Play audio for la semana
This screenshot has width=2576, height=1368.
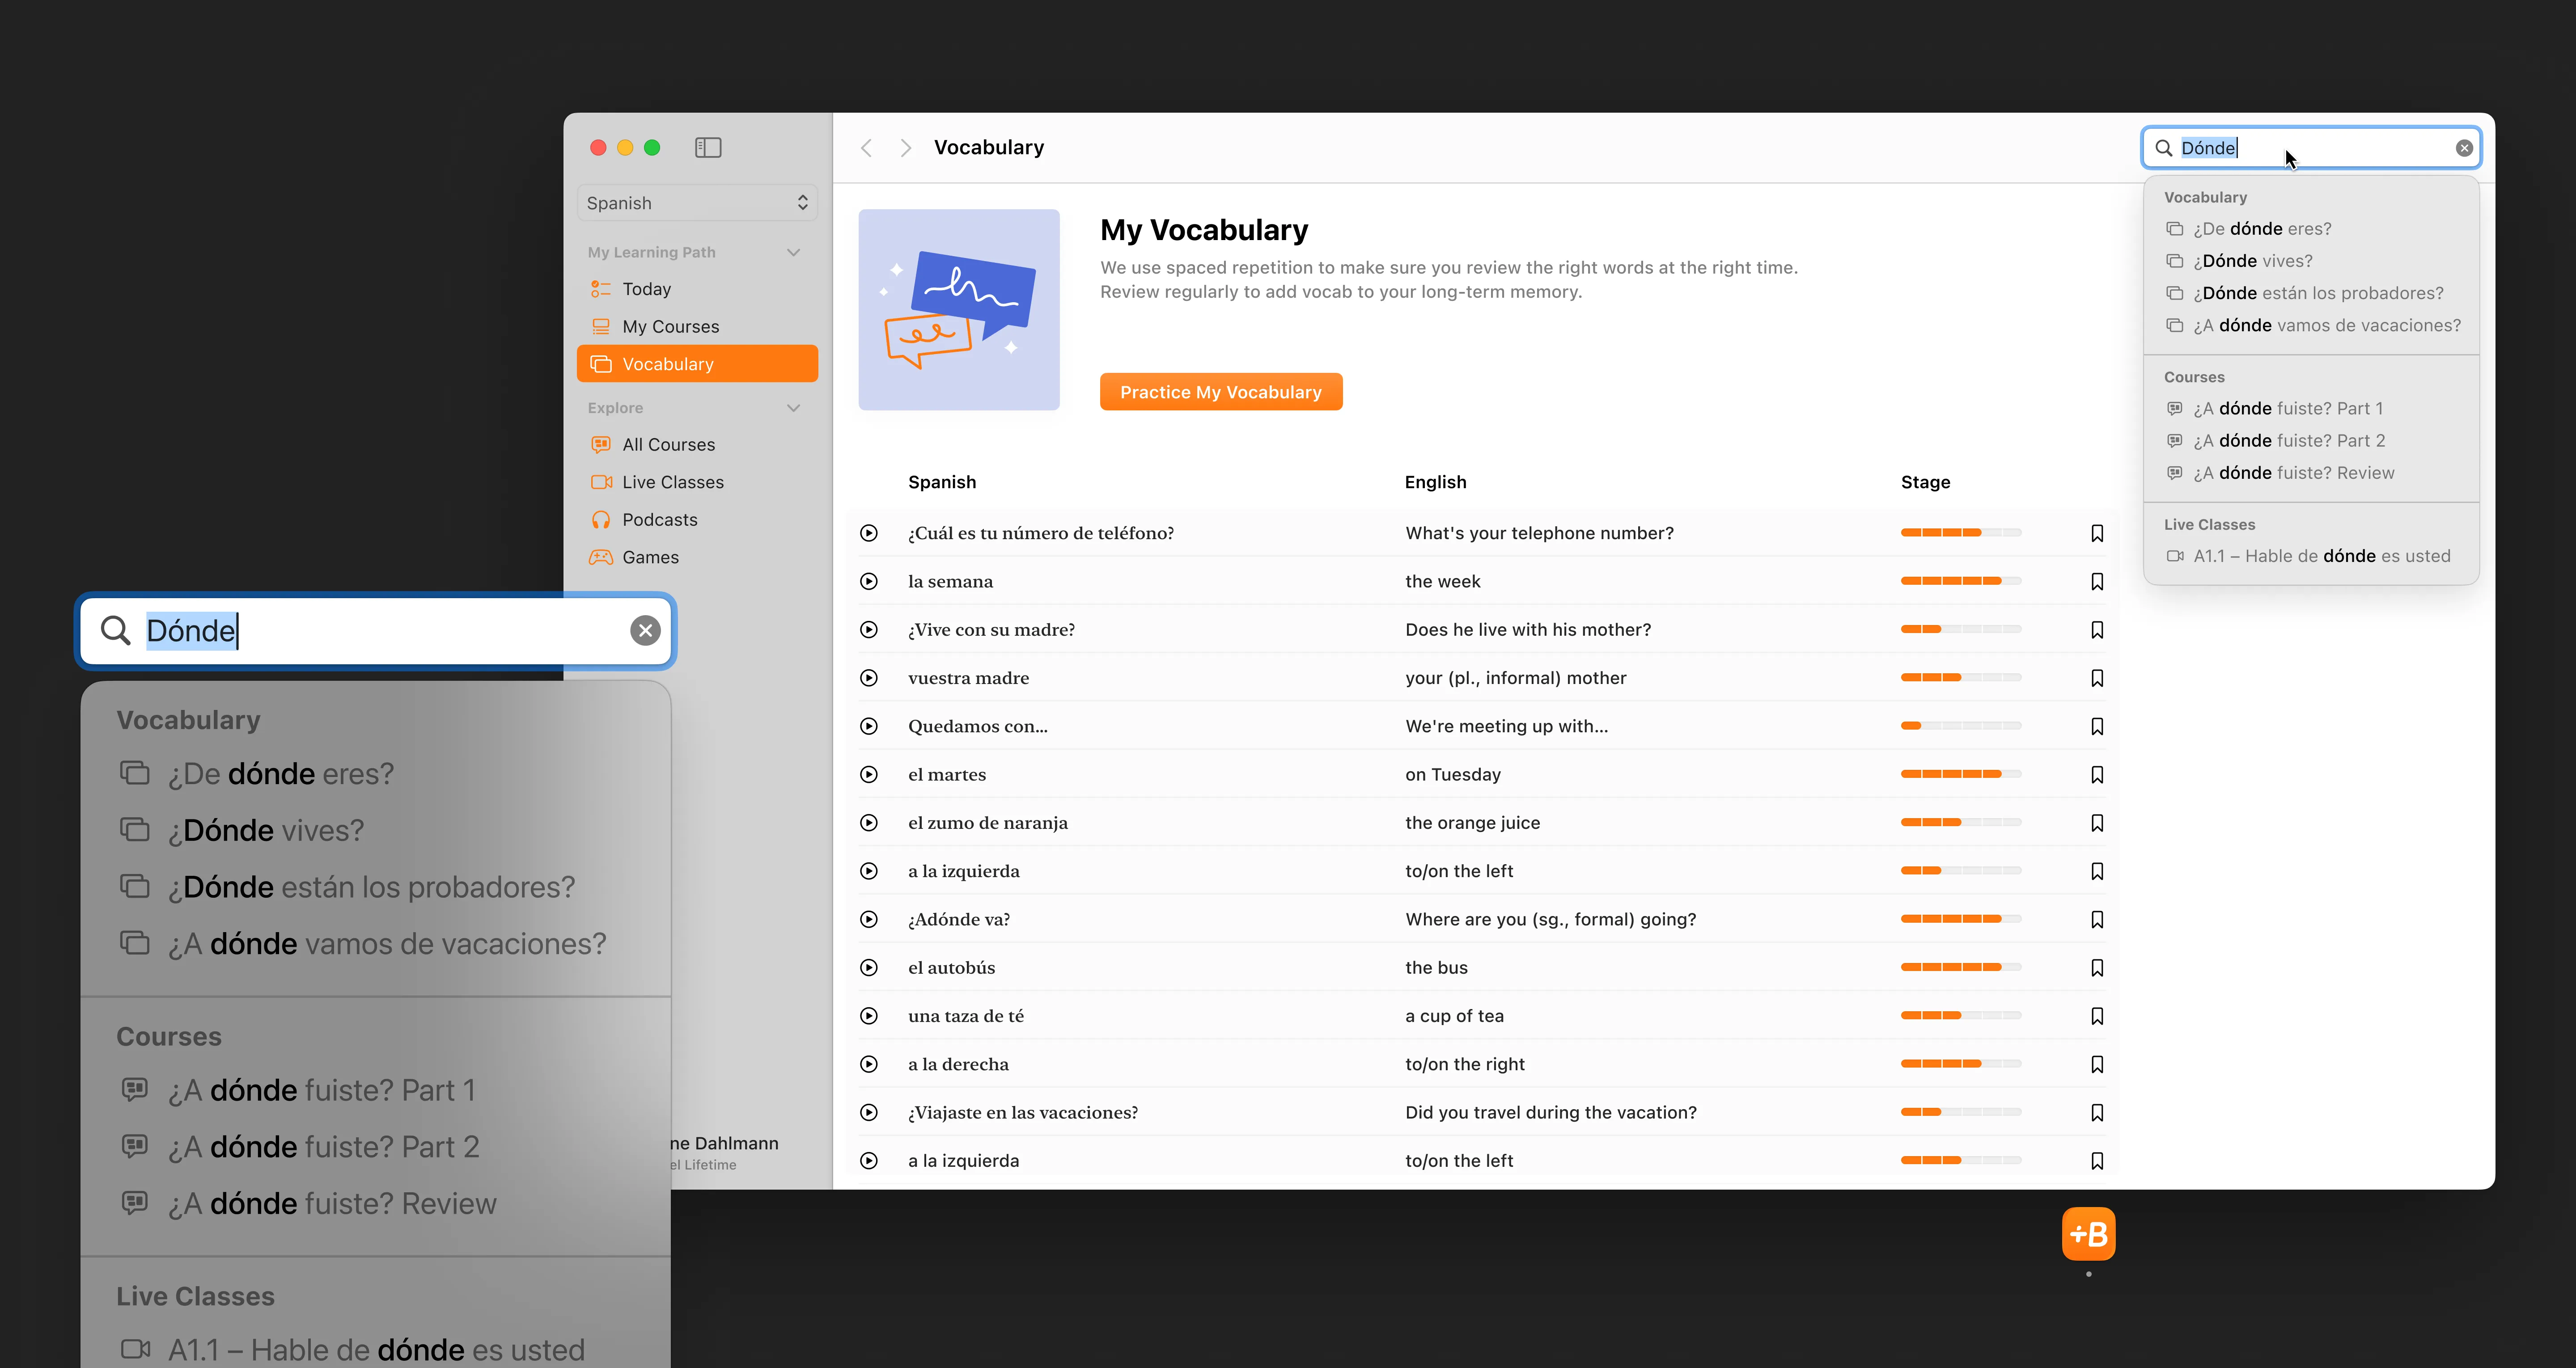[x=869, y=581]
